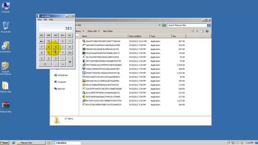Image resolution: width=258 pixels, height=145 pixels.
Task: Open the view options dropdown arrow
Action: 197,31
